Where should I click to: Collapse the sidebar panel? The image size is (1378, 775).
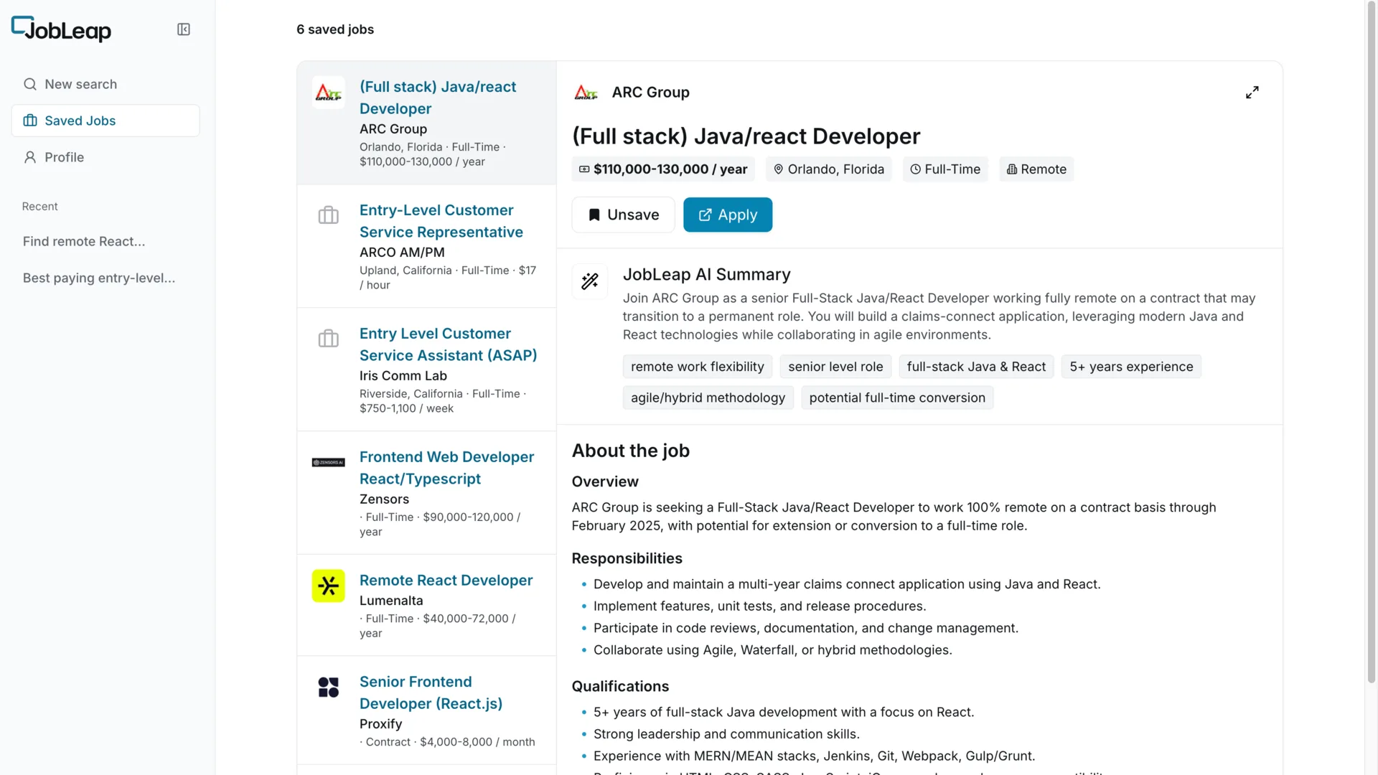pos(184,29)
